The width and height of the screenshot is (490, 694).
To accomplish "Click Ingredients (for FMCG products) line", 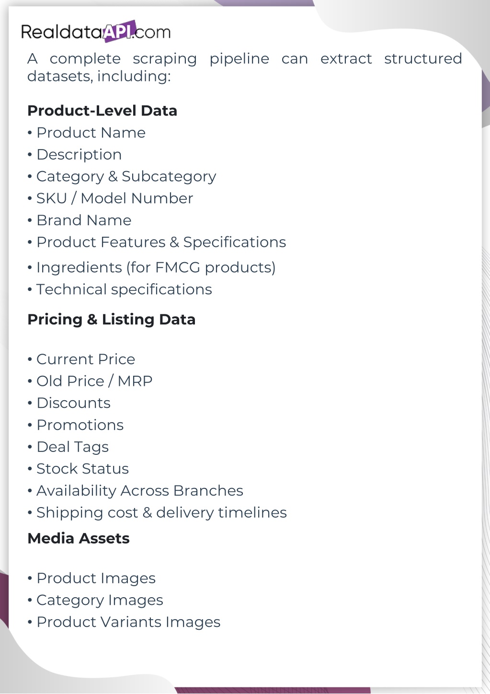I will [x=156, y=267].
